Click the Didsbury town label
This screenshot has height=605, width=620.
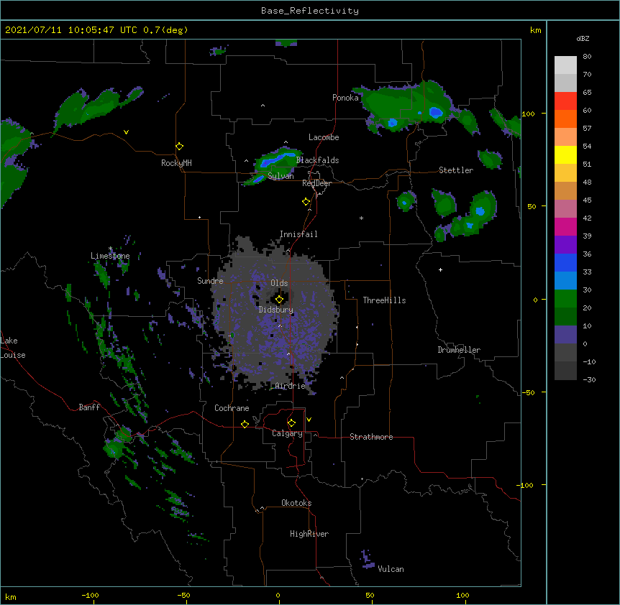pyautogui.click(x=276, y=310)
